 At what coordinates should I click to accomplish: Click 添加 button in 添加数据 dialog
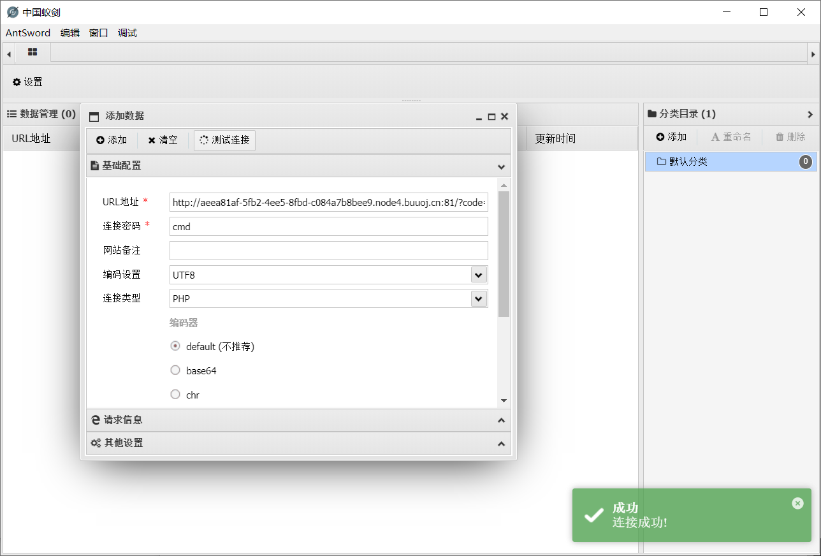point(112,140)
